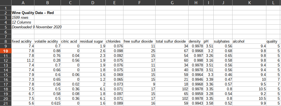Select the 'Downloaded 9 November 2020' cell
The width and height of the screenshot is (281, 106).
click(x=23, y=27)
